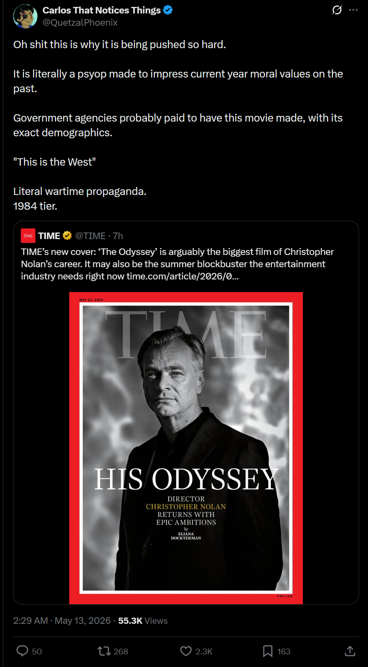368x667 pixels.
Task: Open the Grok explain icon
Action: (x=337, y=10)
